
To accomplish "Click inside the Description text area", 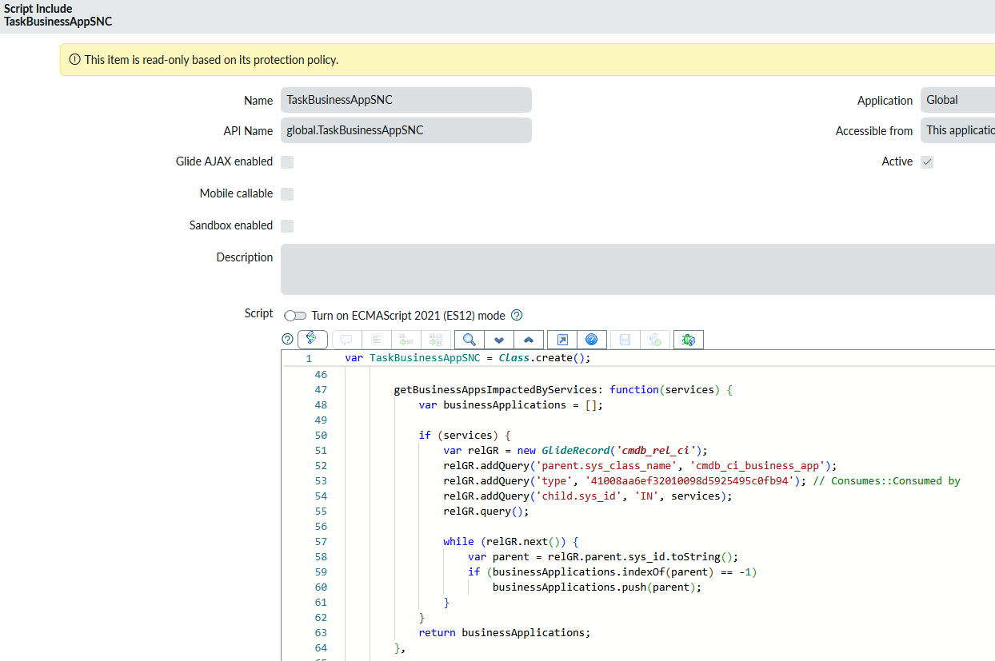I will (x=637, y=269).
